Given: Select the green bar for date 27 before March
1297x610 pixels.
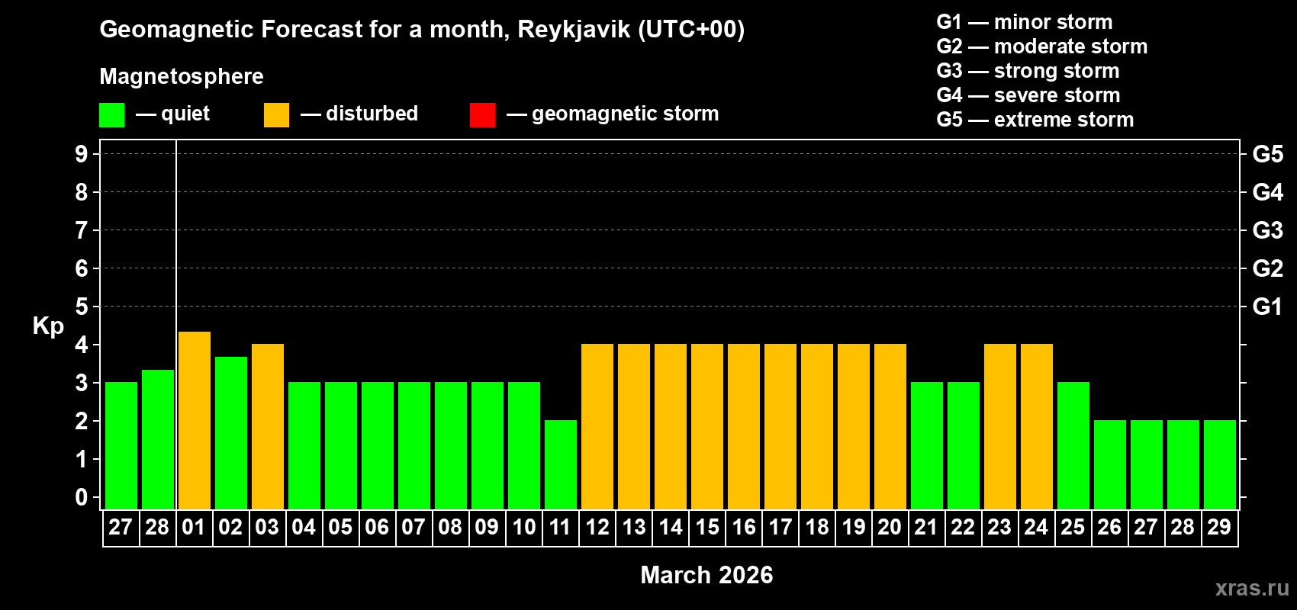Looking at the screenshot, I should coord(121,445).
